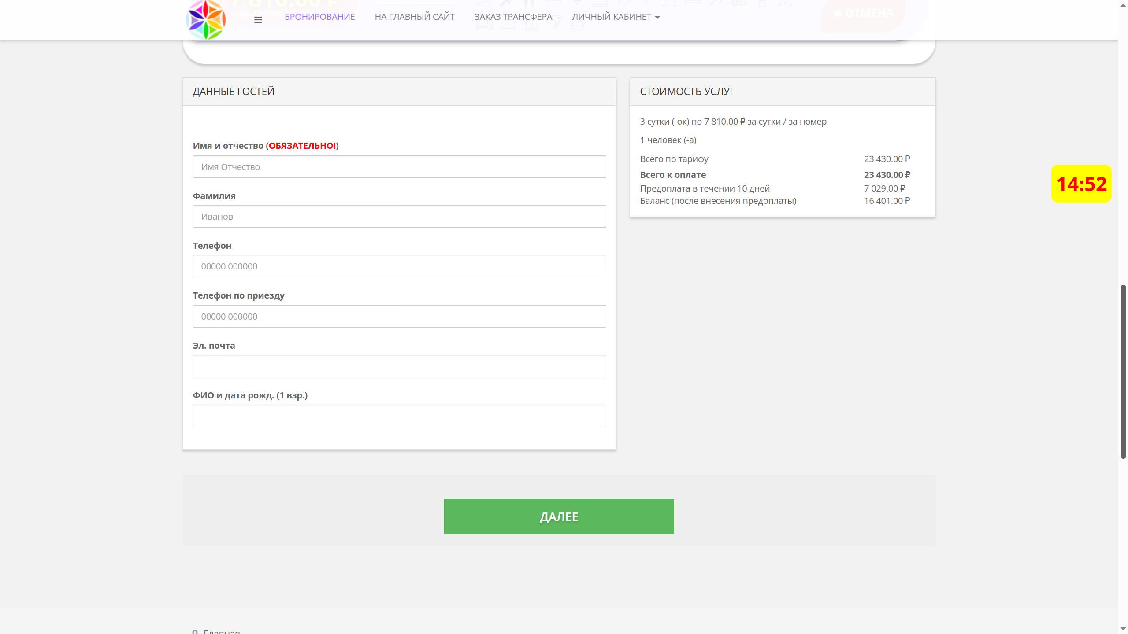Click the Баланс (после внесения предоплаты) label
The height and width of the screenshot is (634, 1128).
[718, 201]
